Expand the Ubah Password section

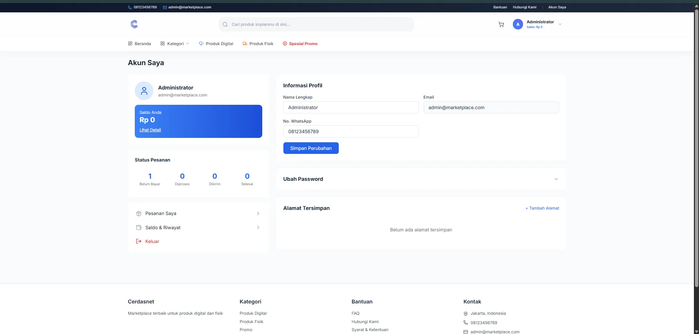pos(556,179)
